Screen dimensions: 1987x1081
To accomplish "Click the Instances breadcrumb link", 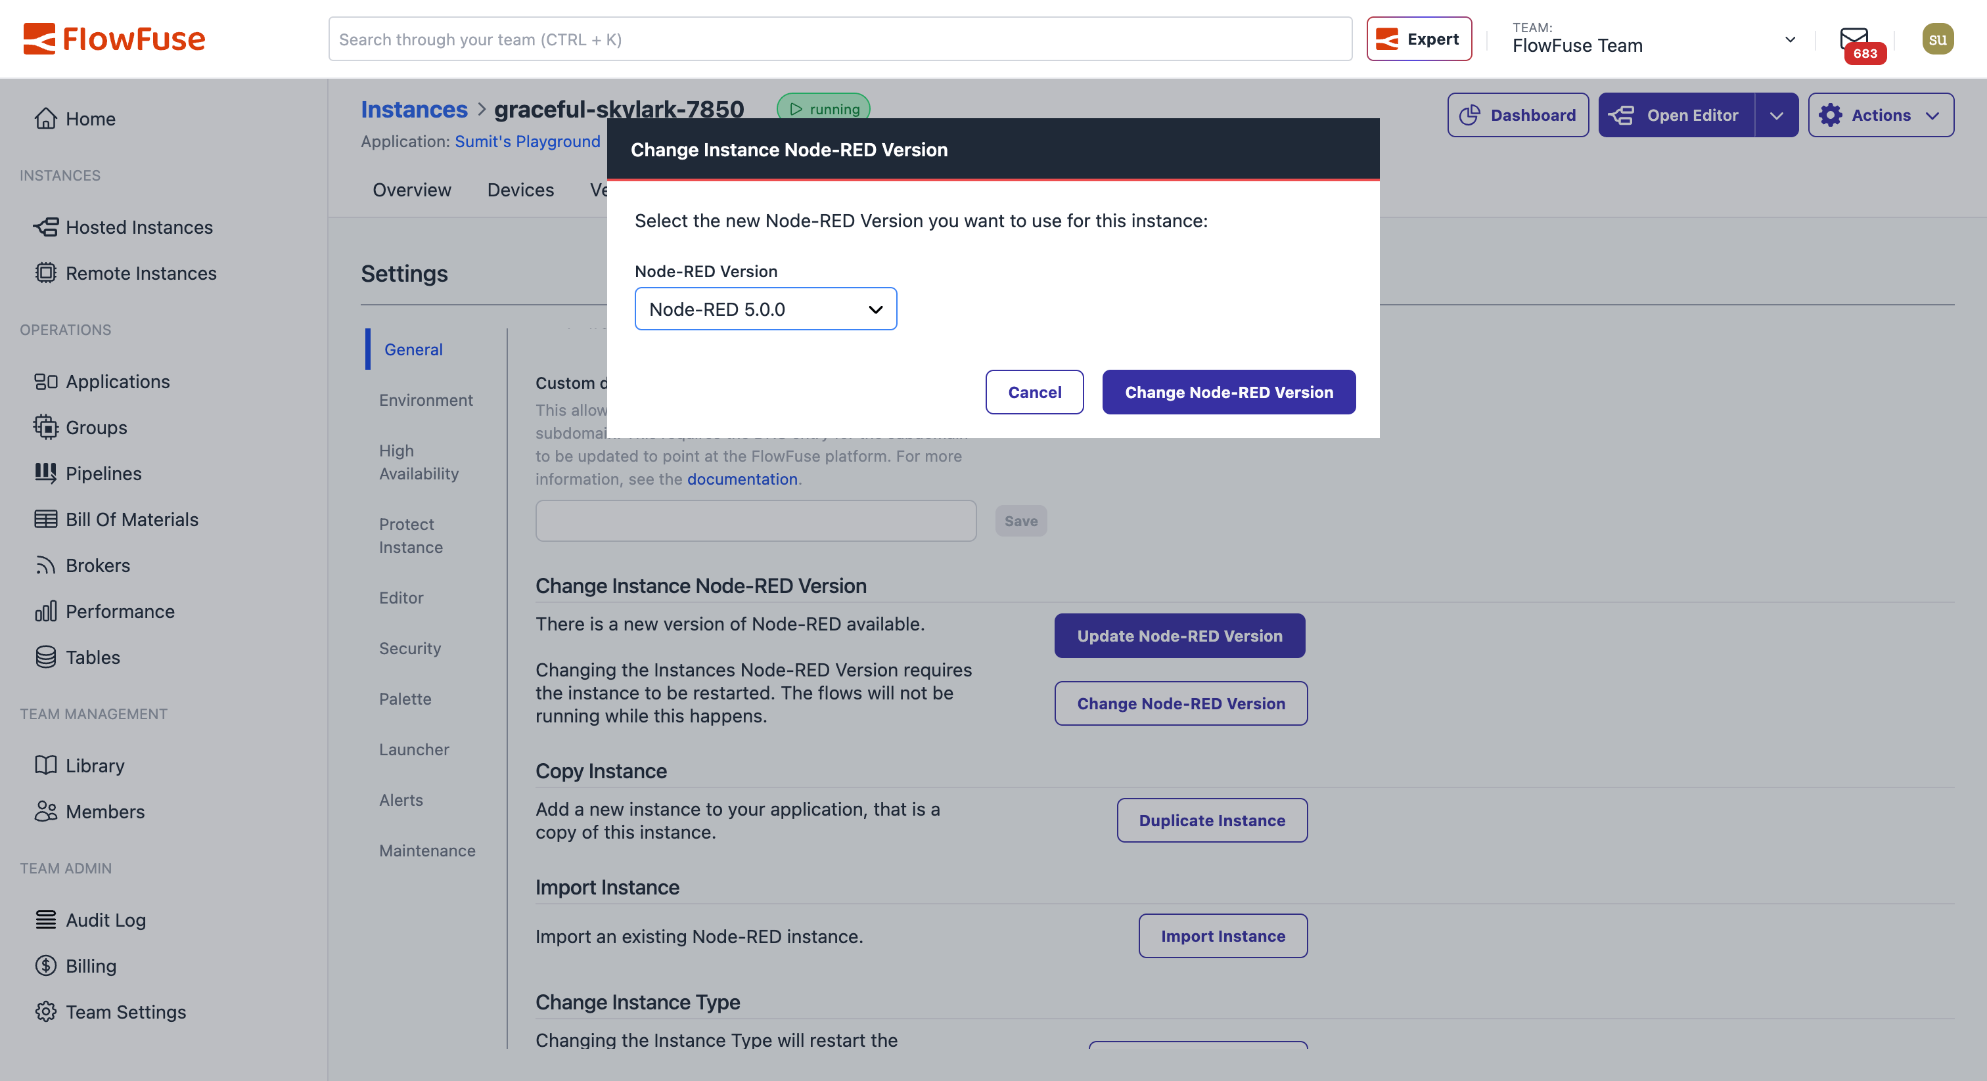I will [x=413, y=110].
